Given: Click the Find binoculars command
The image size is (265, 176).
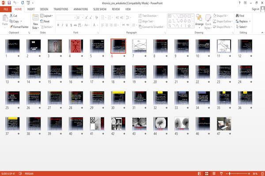Looking at the screenshot, I should click(x=240, y=16).
